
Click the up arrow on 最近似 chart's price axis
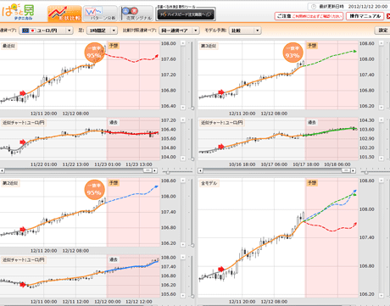click(x=183, y=43)
